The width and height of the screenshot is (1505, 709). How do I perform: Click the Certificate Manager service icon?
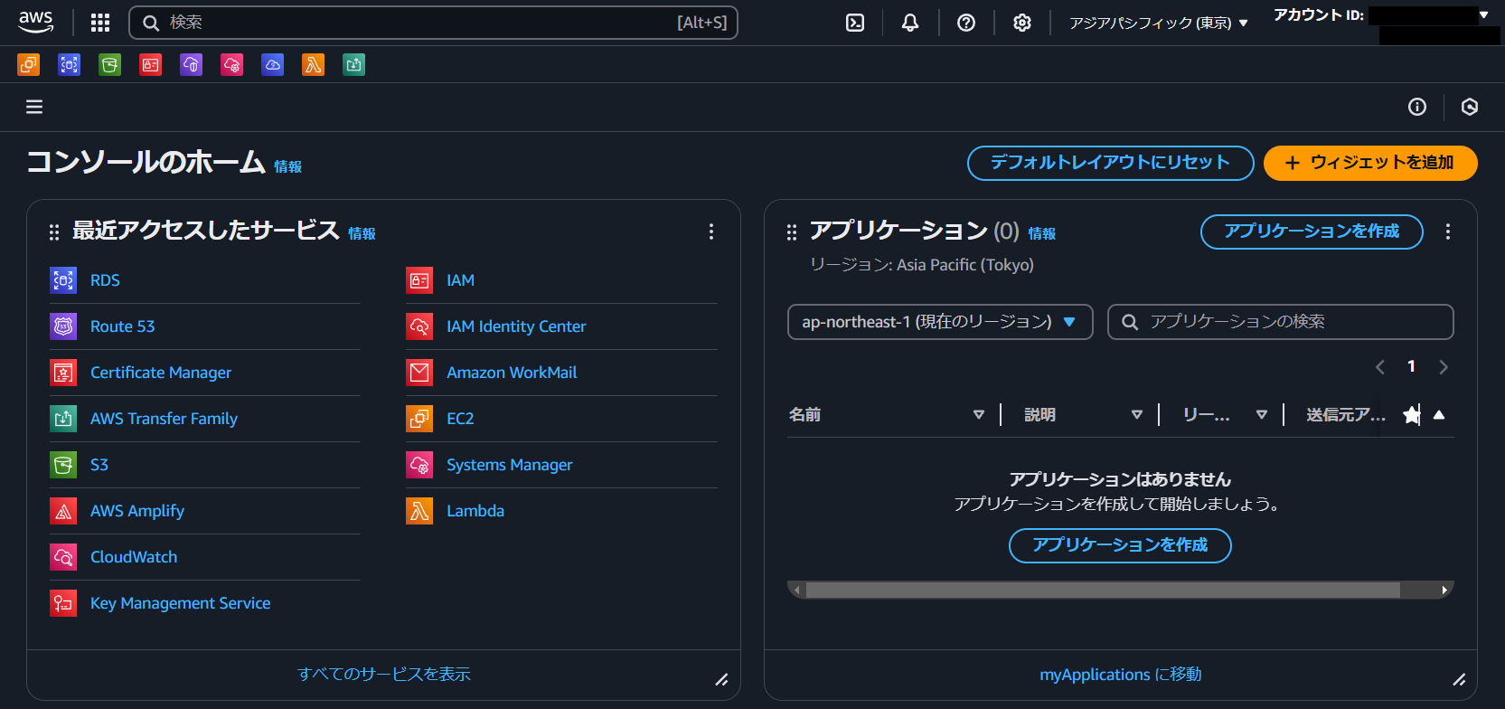63,373
